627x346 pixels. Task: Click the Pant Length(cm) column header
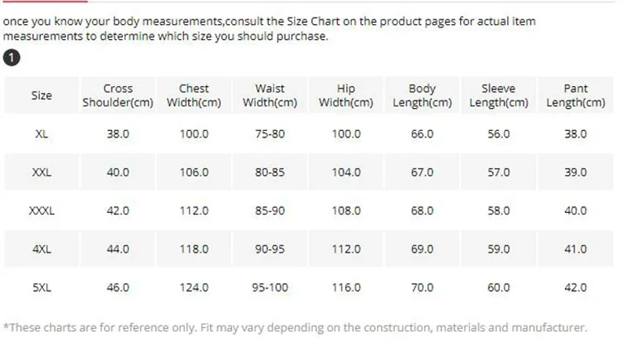click(575, 95)
